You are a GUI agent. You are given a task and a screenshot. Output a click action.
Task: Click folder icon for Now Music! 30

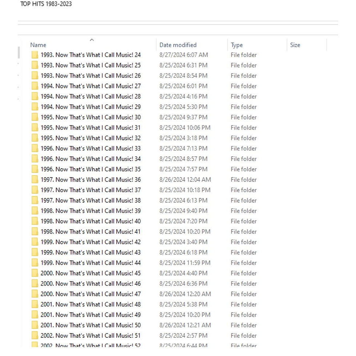(35, 117)
